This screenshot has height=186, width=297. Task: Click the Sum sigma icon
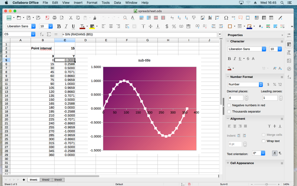click(x=49, y=34)
